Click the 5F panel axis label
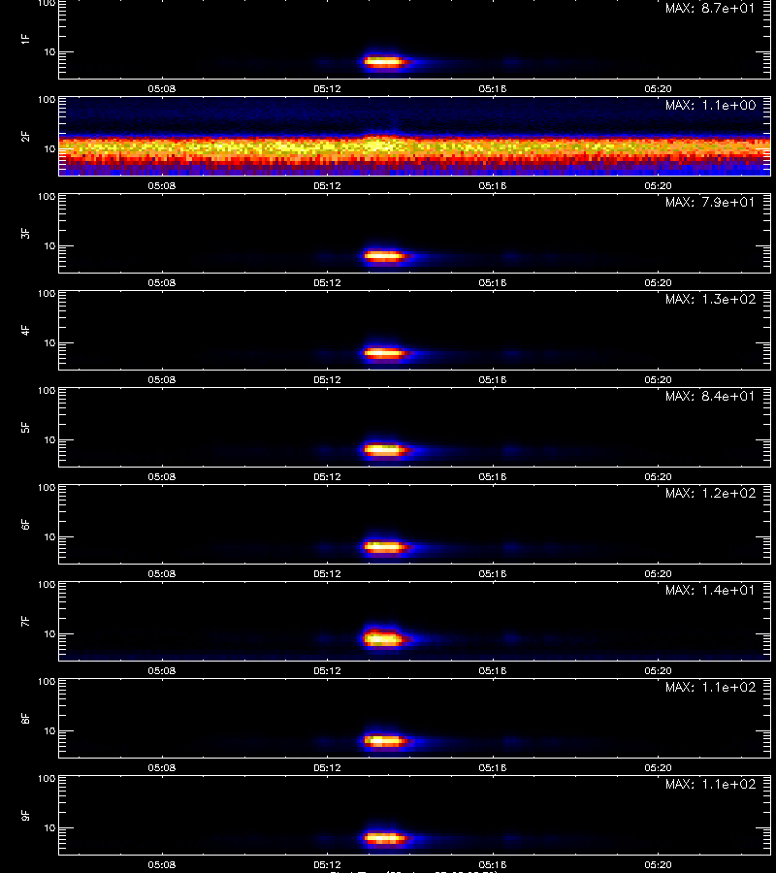Image resolution: width=776 pixels, height=873 pixels. pyautogui.click(x=25, y=427)
